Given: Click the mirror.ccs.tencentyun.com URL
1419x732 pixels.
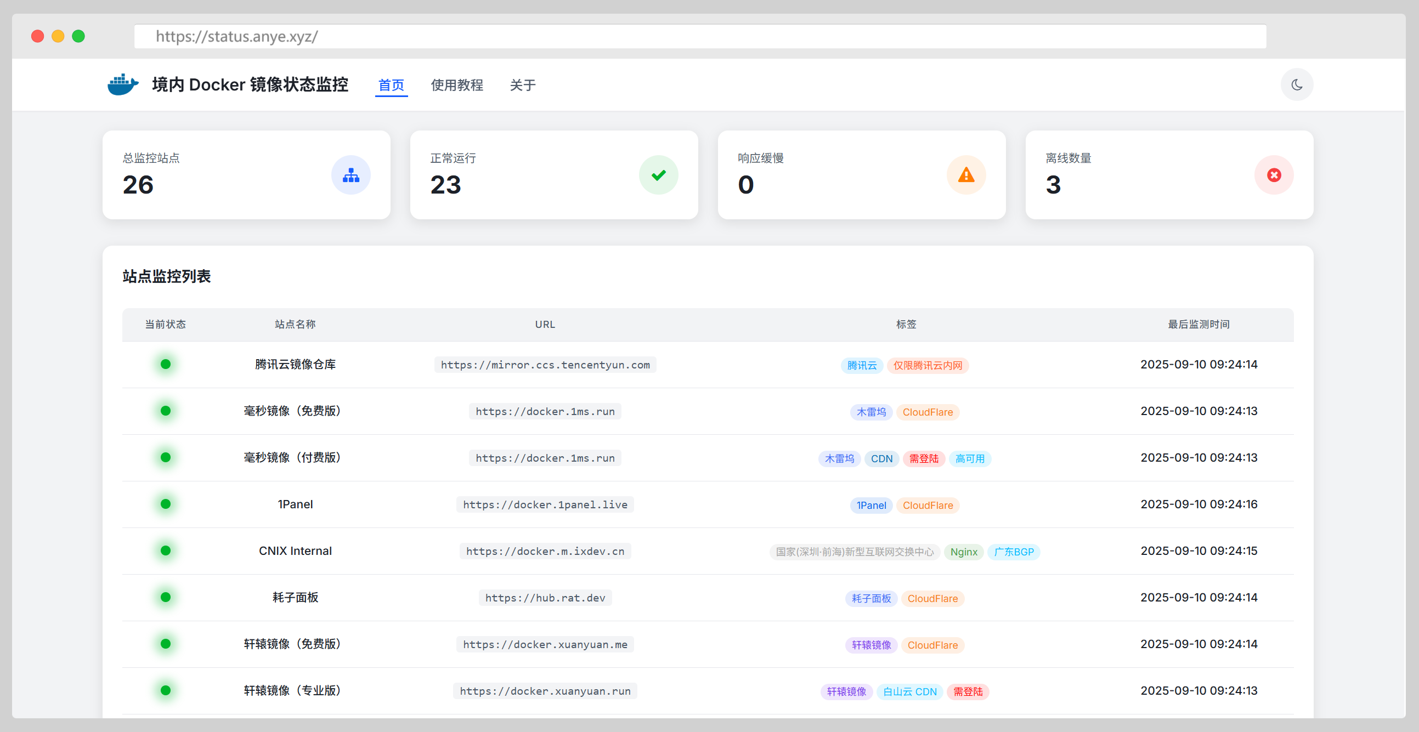Looking at the screenshot, I should pyautogui.click(x=545, y=365).
